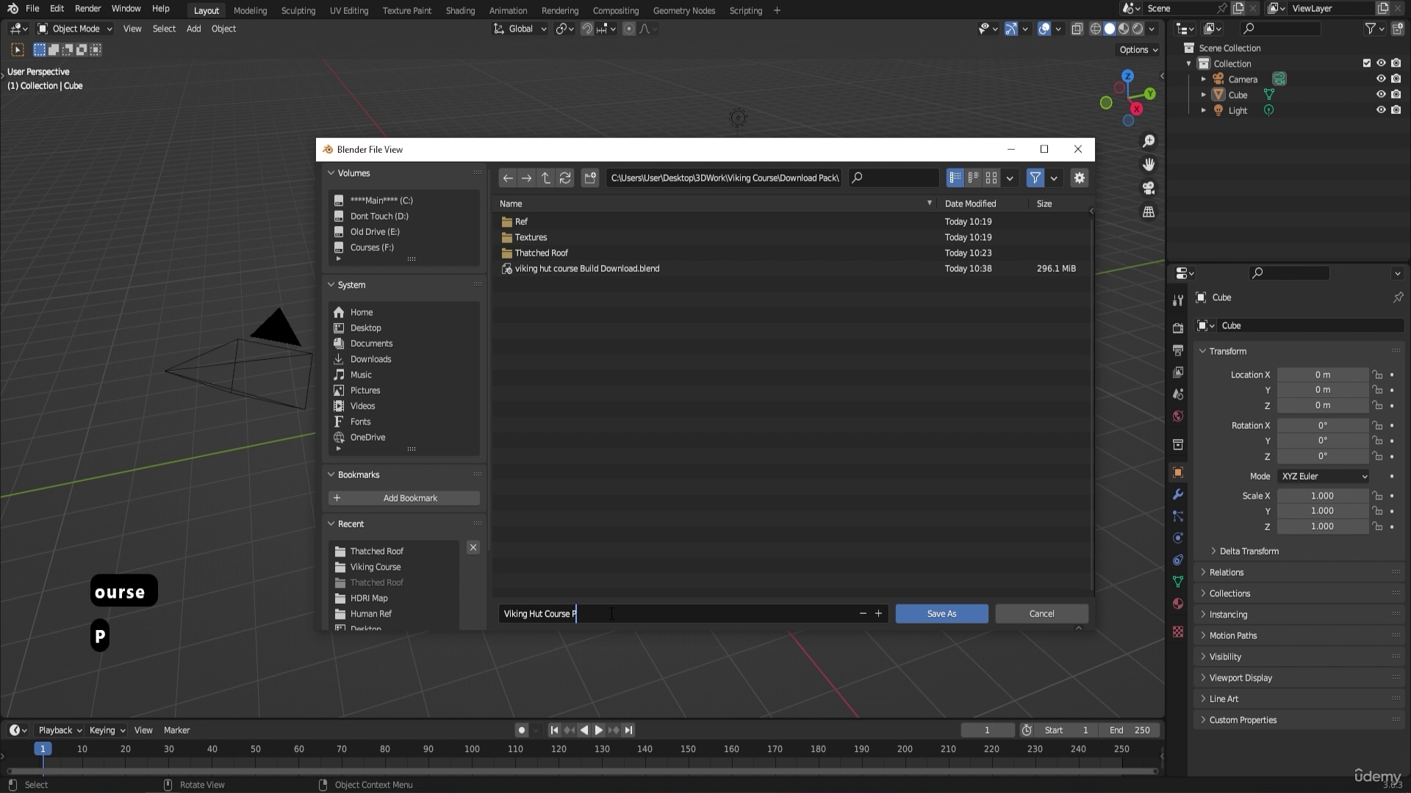Hide Cube in viewport via eye icon
Image resolution: width=1411 pixels, height=793 pixels.
pos(1381,95)
